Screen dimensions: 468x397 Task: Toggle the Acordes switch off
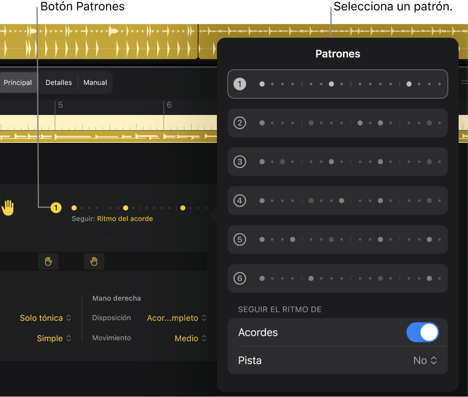click(422, 332)
